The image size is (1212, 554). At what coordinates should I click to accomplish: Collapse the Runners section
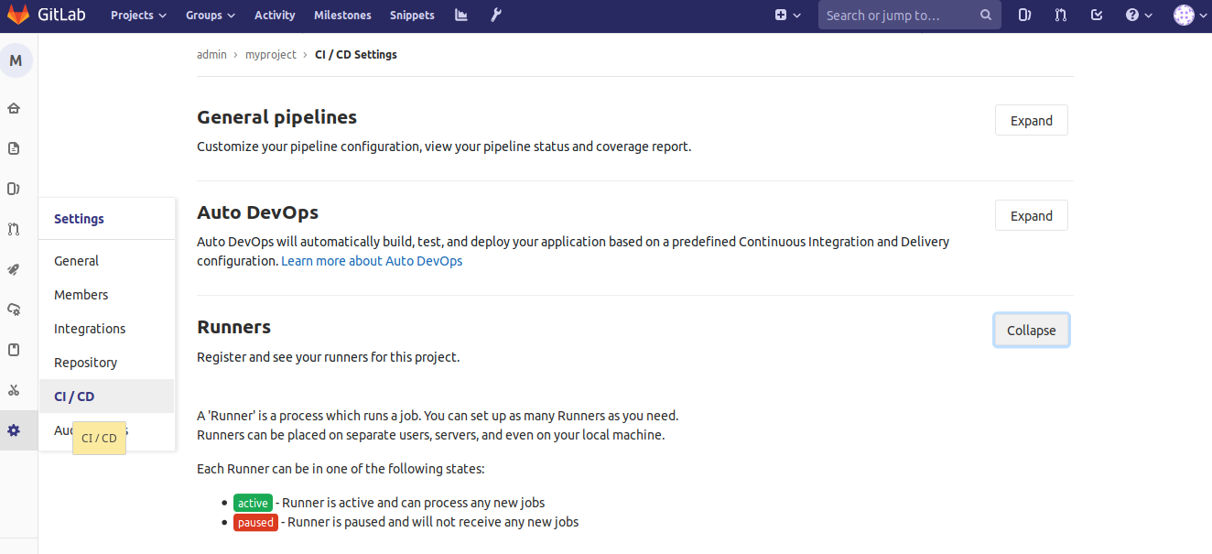(1031, 331)
